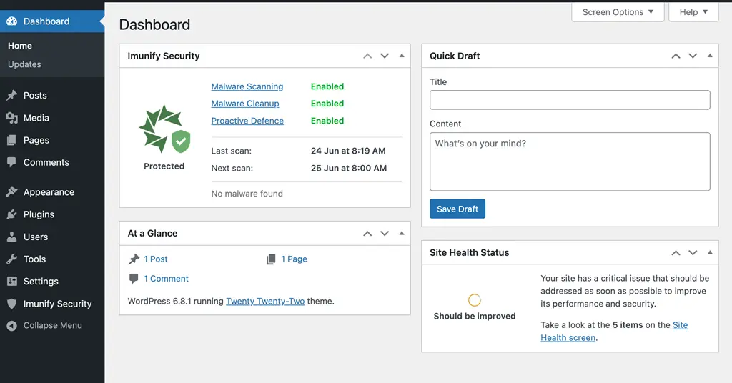
Task: Click the Posts pushpin icon
Action: coord(11,96)
